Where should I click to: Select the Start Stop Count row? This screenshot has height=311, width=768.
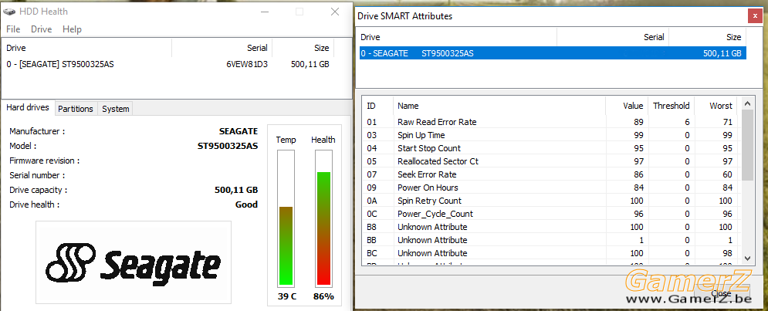[x=552, y=148]
